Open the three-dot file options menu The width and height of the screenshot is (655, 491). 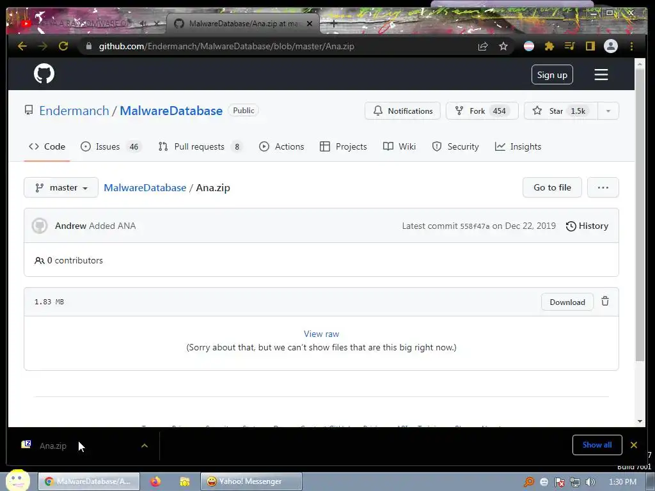603,187
